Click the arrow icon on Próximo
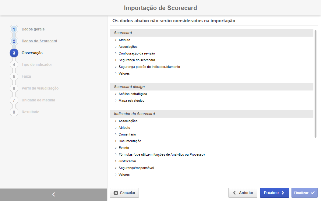 (283, 193)
